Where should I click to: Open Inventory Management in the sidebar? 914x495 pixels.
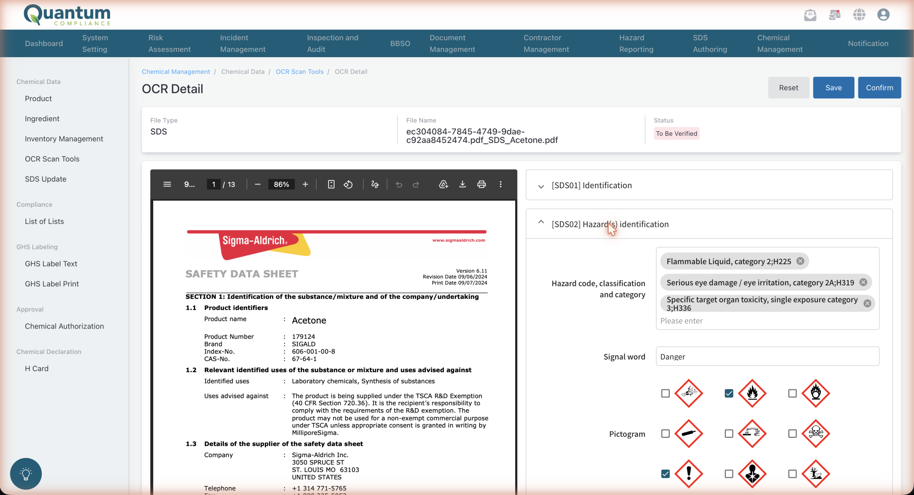click(x=64, y=139)
